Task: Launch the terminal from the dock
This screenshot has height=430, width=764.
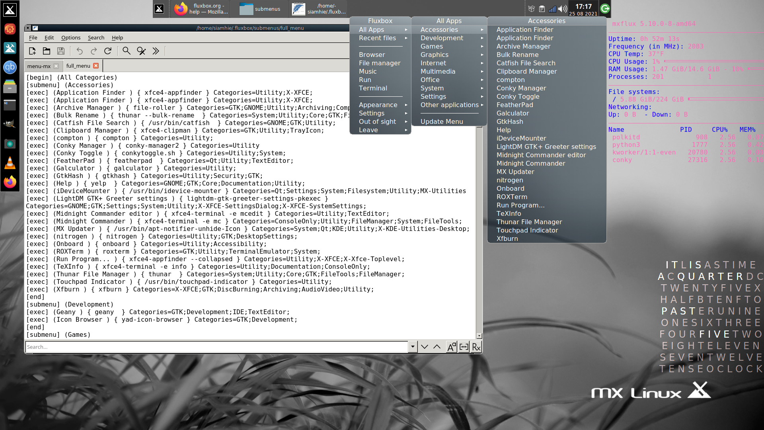Action: coord(10,105)
